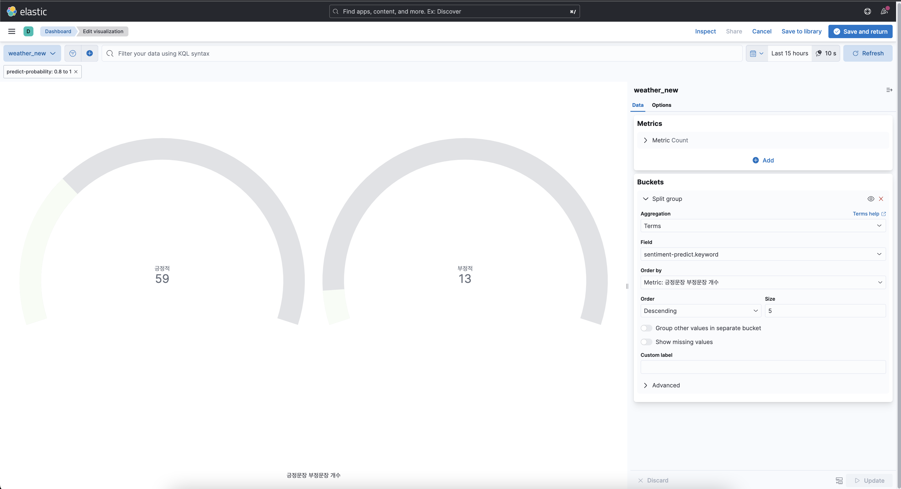Open the help menu icon
This screenshot has width=901, height=489.
point(867,11)
